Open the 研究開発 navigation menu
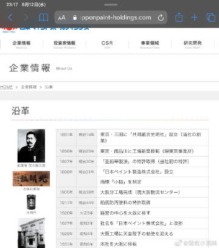Viewport: 219px width, 248px height. click(x=192, y=44)
